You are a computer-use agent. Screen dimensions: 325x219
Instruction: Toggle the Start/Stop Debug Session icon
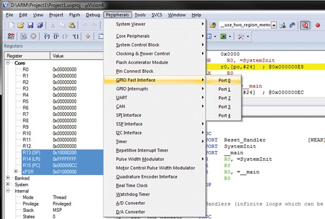(x=305, y=25)
